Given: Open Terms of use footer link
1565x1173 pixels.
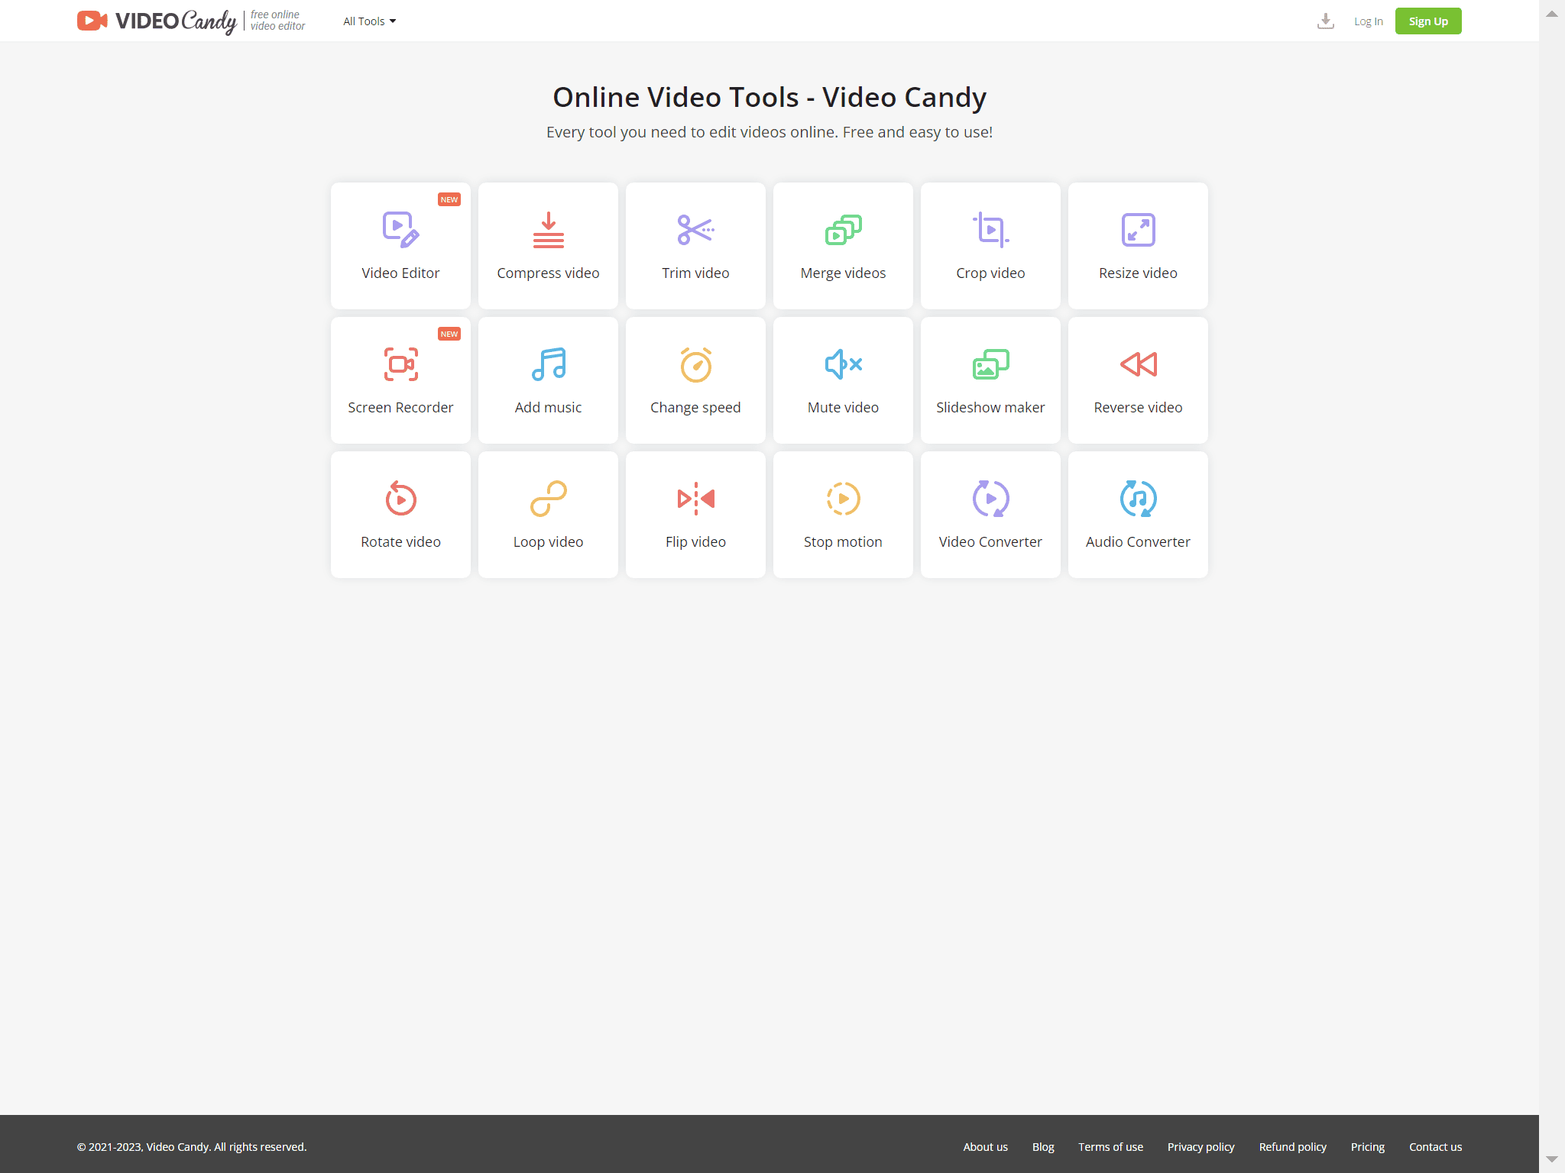Looking at the screenshot, I should pyautogui.click(x=1110, y=1147).
